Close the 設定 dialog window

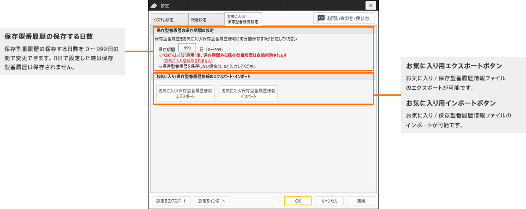(371, 6)
